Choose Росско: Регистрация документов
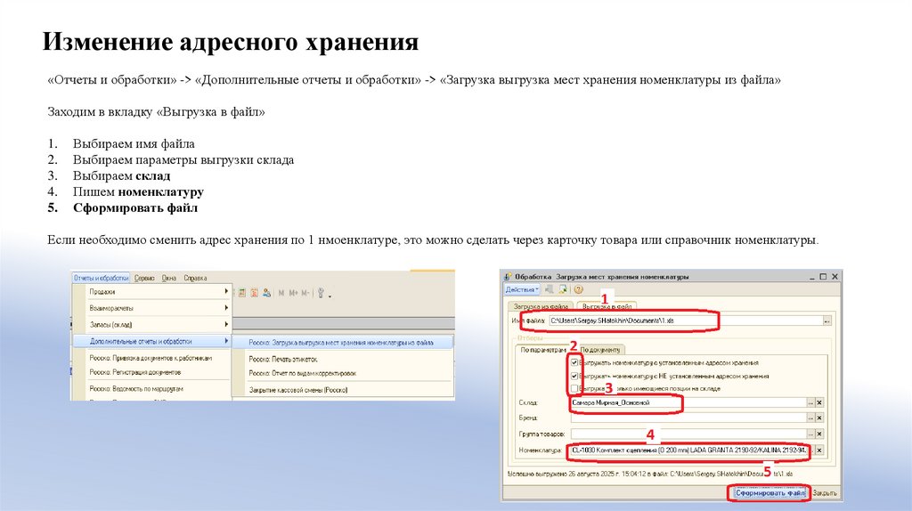 pos(135,372)
